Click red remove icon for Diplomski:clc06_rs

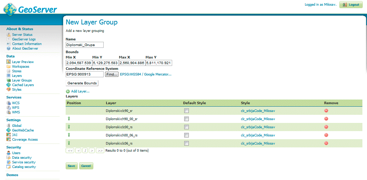326,143
